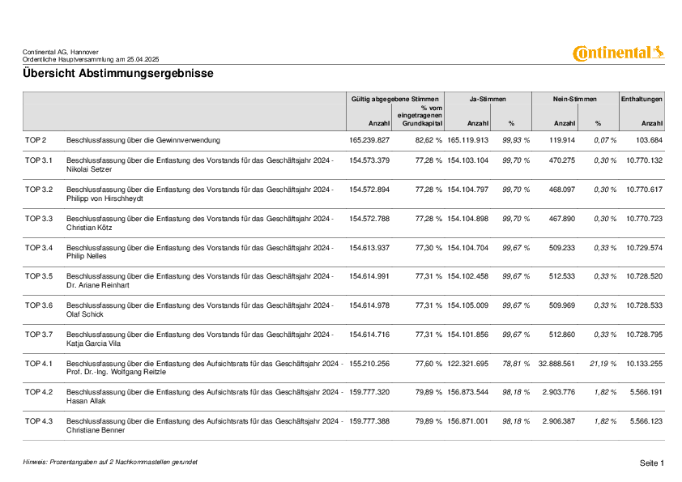Click Enthaltungen value 10.729.574

[x=645, y=248]
